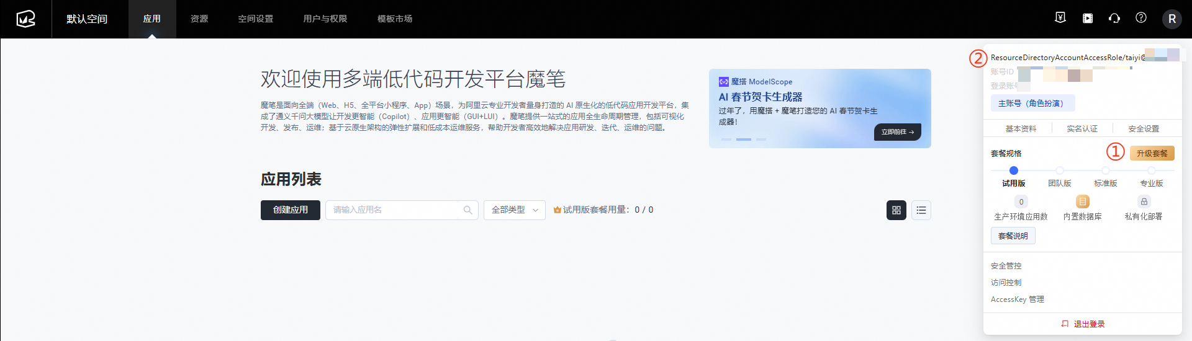Open 模板市场 tab

point(395,19)
